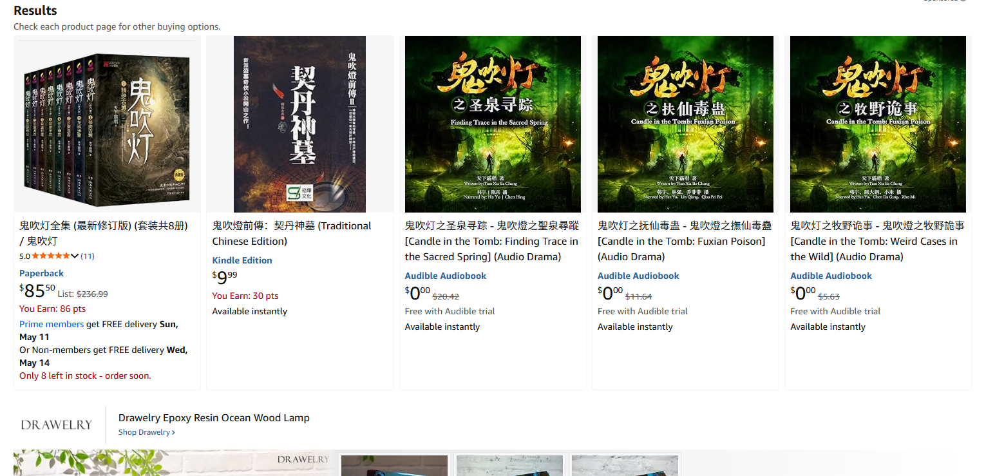Click the $9.99 Kindle price

225,278
